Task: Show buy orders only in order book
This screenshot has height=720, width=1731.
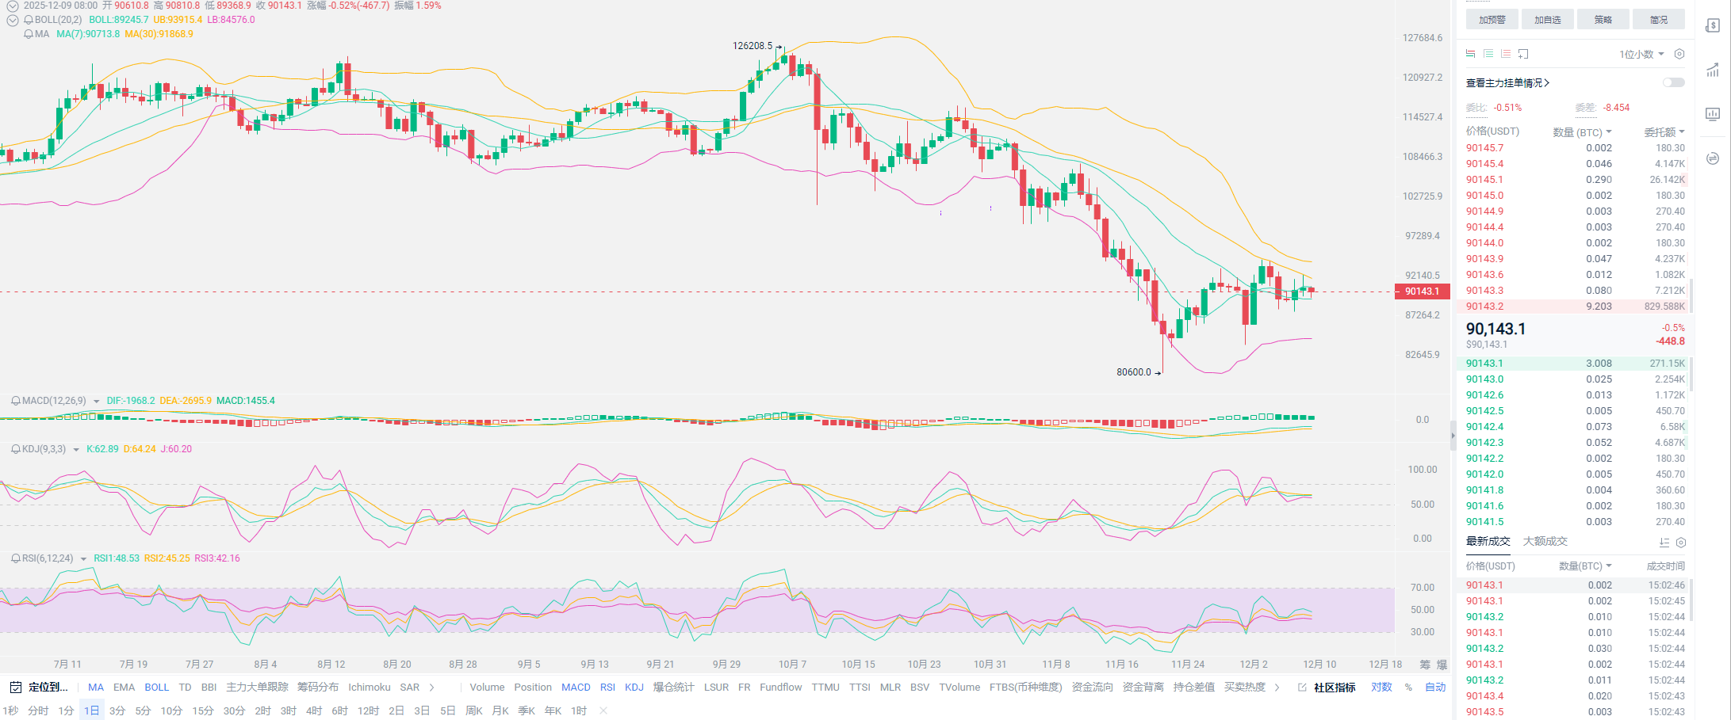Action: pos(1488,54)
